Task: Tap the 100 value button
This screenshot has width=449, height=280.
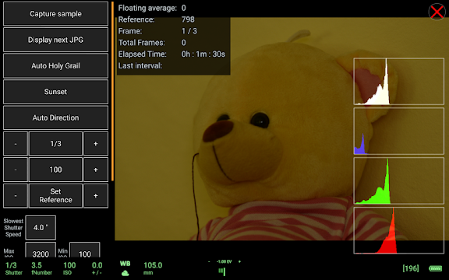Action: [x=55, y=170]
